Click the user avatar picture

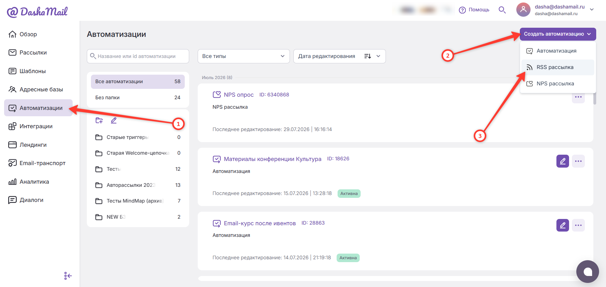click(x=523, y=10)
